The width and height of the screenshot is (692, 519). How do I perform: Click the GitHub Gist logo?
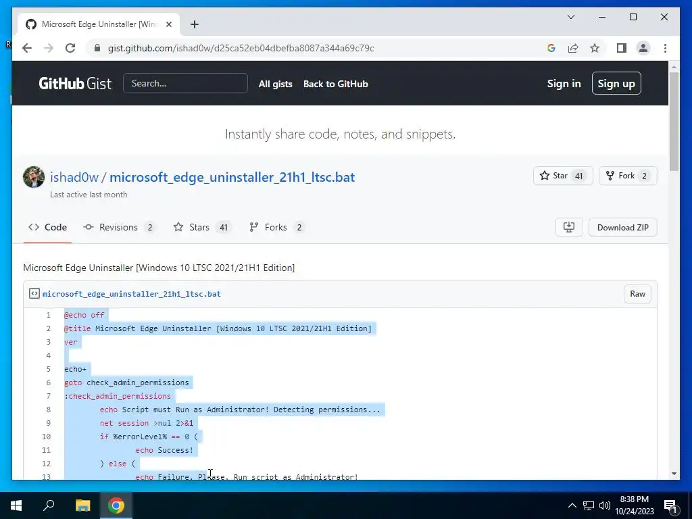click(x=75, y=83)
